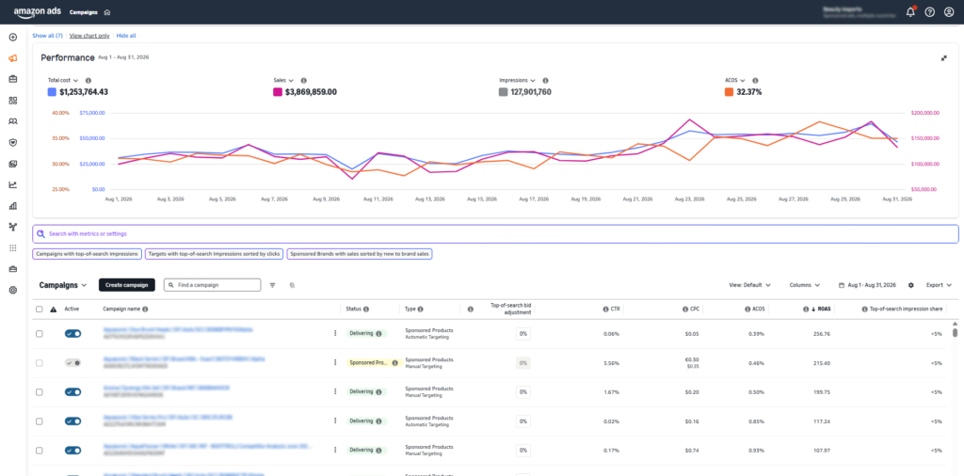This screenshot has width=964, height=476.
Task: Open the View: Default dropdown
Action: [x=749, y=285]
